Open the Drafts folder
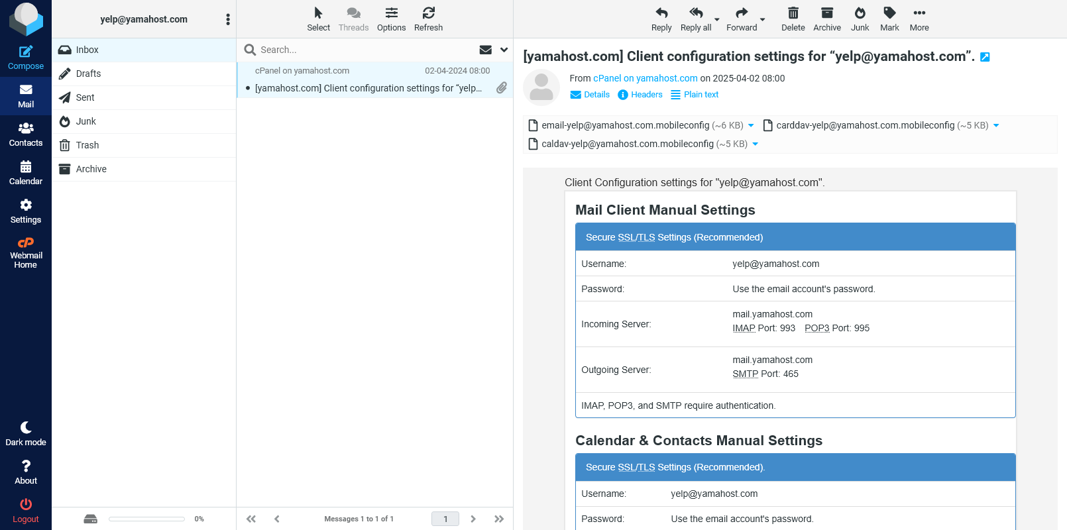The height and width of the screenshot is (530, 1067). point(144,74)
